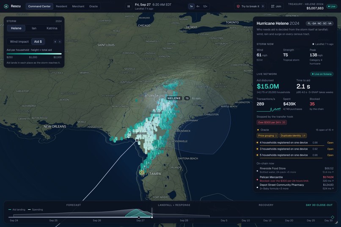Switch map layer to Aid $
The height and width of the screenshot is (227, 341).
[38, 41]
